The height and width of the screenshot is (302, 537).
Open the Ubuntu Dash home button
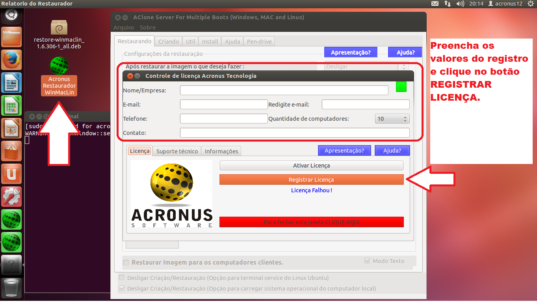tap(11, 17)
